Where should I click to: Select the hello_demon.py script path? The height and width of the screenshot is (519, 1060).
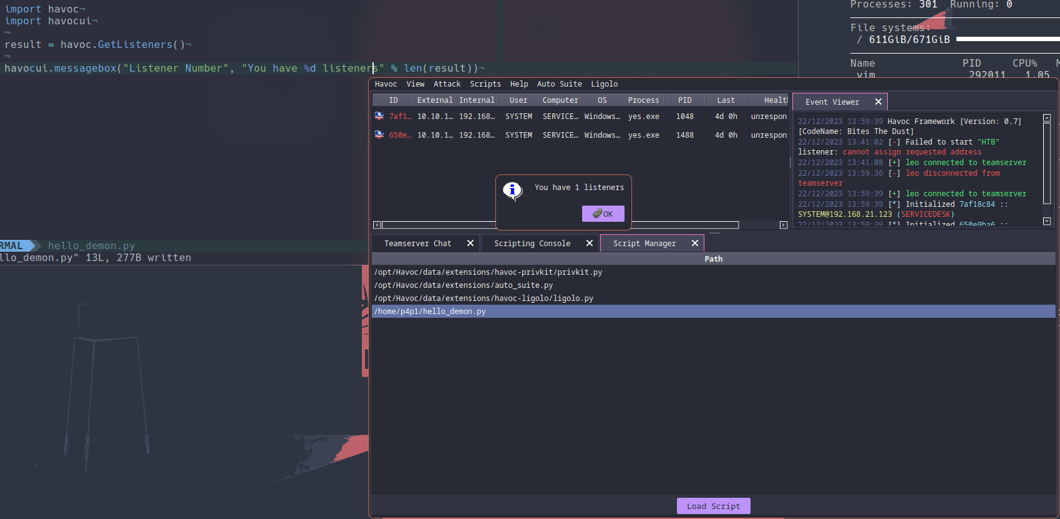pyautogui.click(x=430, y=312)
